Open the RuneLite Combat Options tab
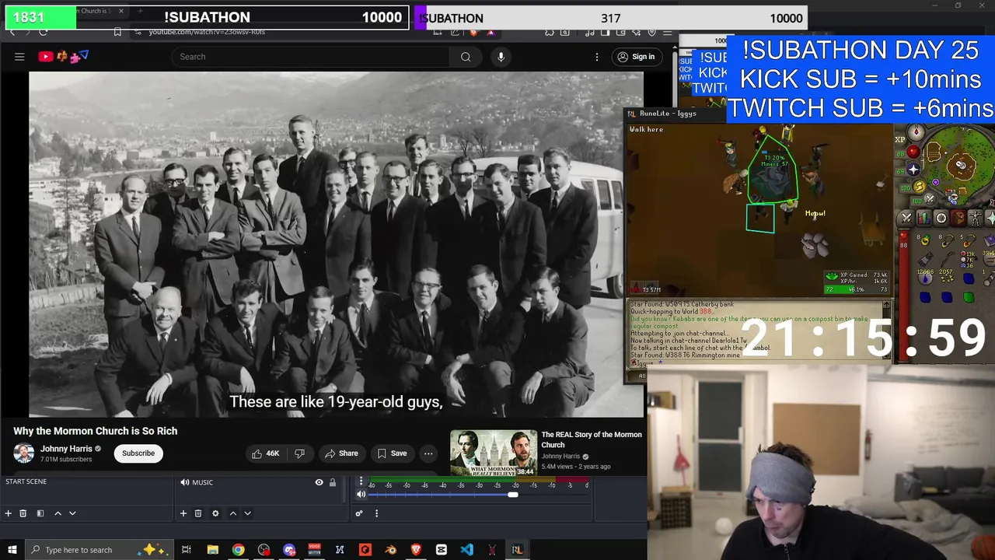The width and height of the screenshot is (995, 560). click(x=906, y=219)
